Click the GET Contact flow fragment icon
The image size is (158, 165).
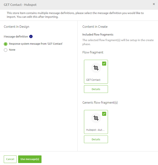click(x=96, y=68)
